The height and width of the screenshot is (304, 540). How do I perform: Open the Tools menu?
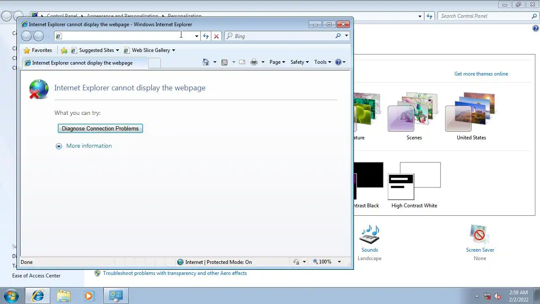(x=323, y=62)
